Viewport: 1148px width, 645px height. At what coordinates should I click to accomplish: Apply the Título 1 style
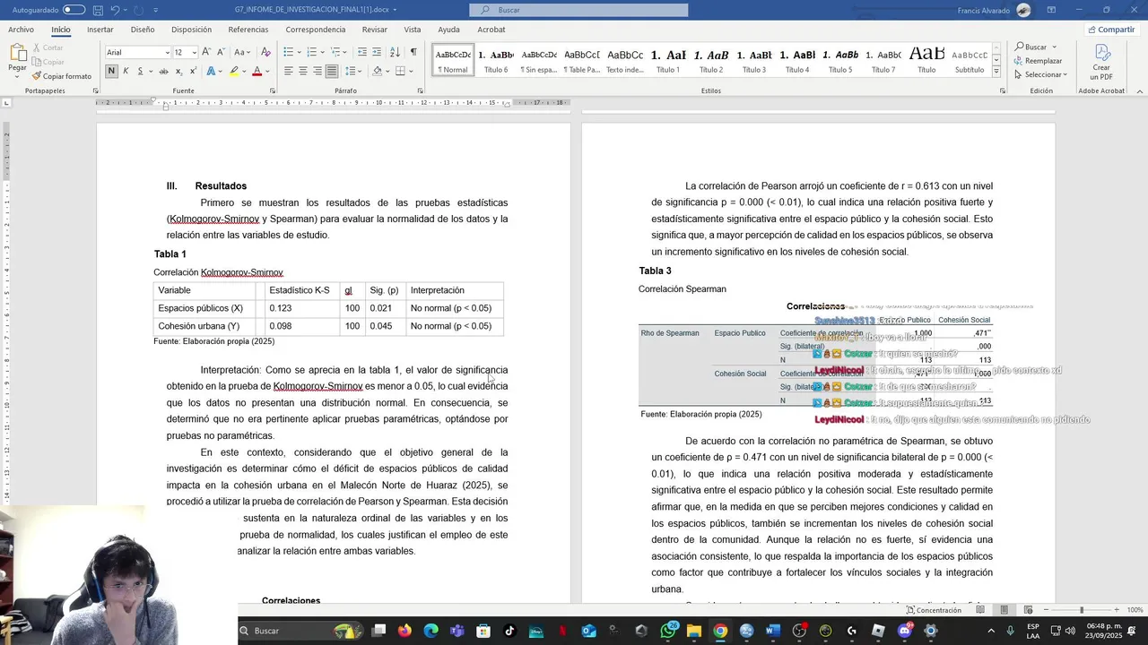click(x=668, y=60)
